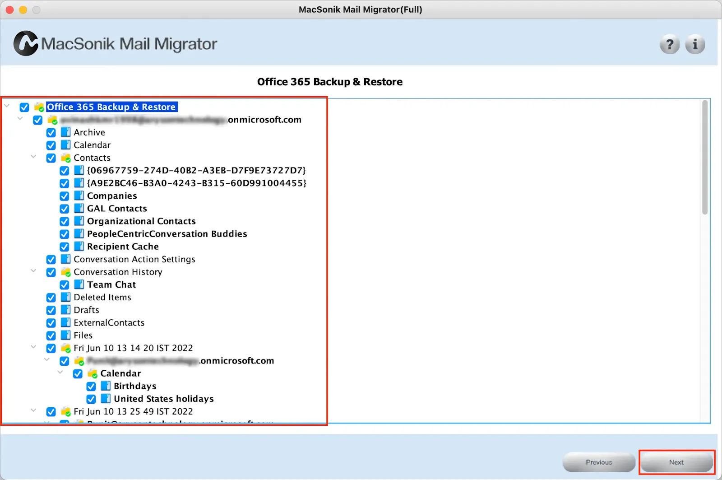Click the Organizational Contacts folder icon
Viewport: 722px width, 480px height.
[79, 221]
